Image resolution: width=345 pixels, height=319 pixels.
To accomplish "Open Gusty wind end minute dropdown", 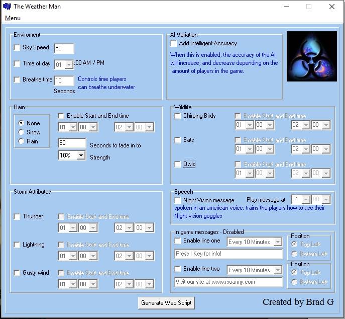I will tap(144, 284).
